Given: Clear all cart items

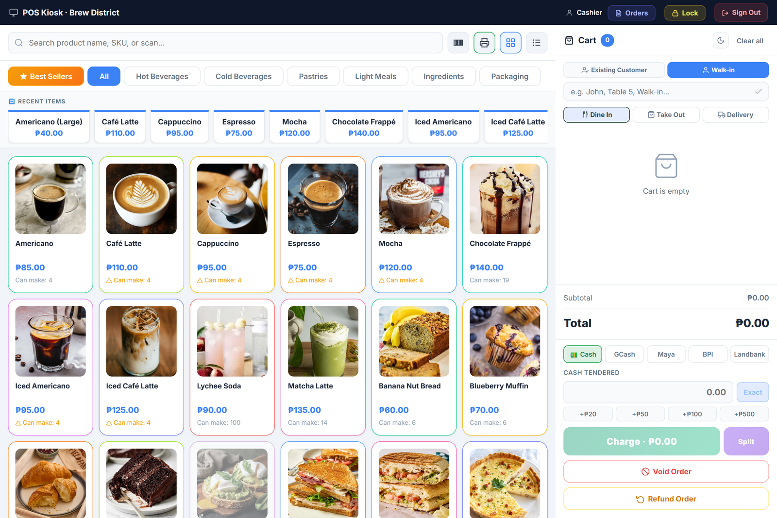Looking at the screenshot, I should 750,41.
